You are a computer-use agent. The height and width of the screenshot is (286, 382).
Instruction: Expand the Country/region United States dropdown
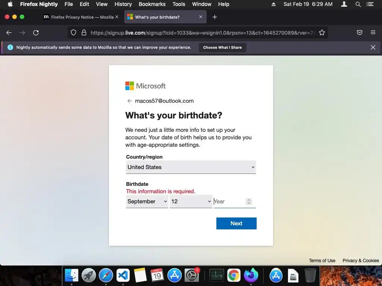coord(191,167)
